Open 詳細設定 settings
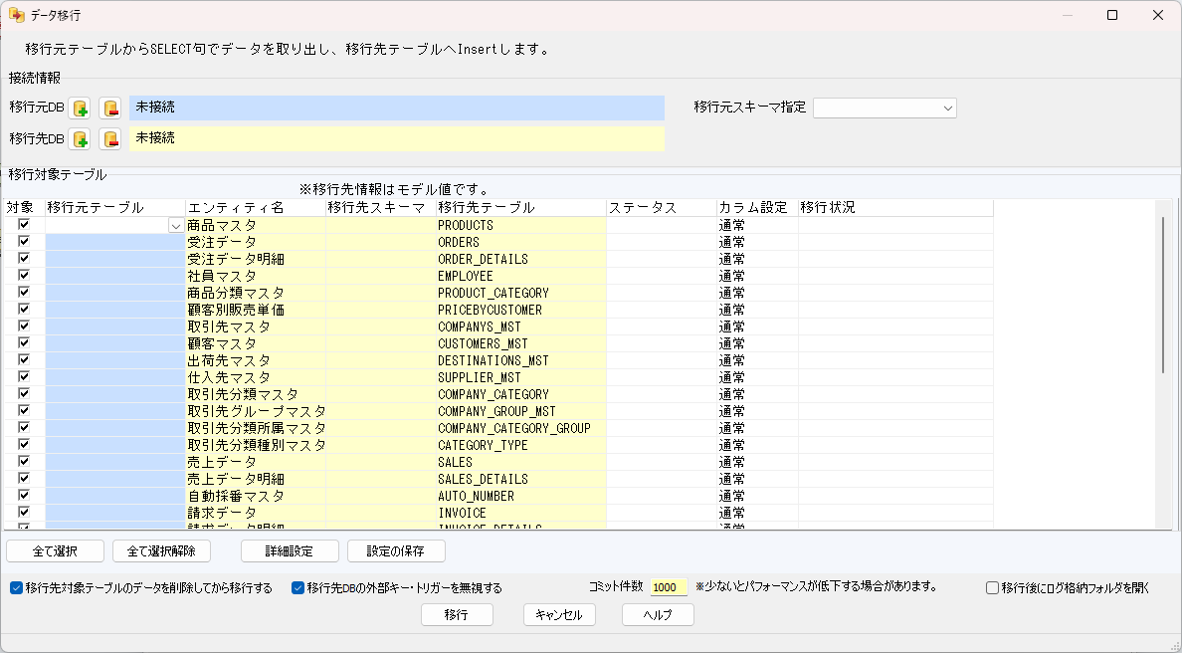Screen dimensions: 1182x653 (x=290, y=551)
